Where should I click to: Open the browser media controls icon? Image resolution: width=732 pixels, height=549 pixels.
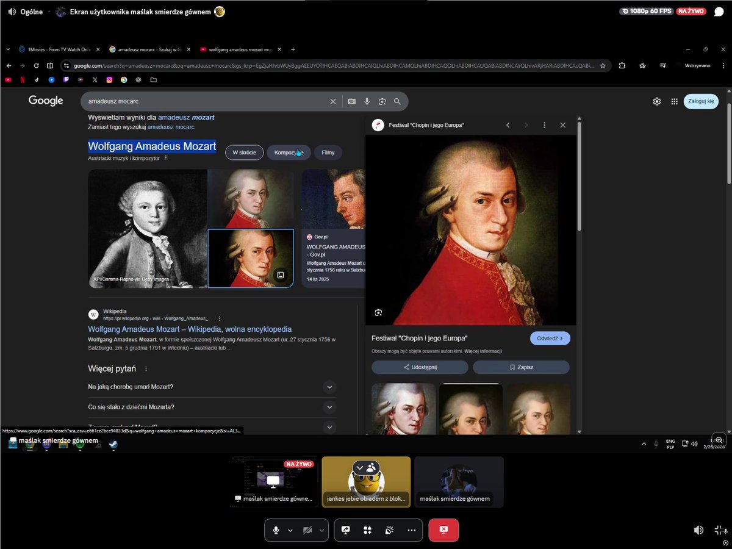(662, 66)
